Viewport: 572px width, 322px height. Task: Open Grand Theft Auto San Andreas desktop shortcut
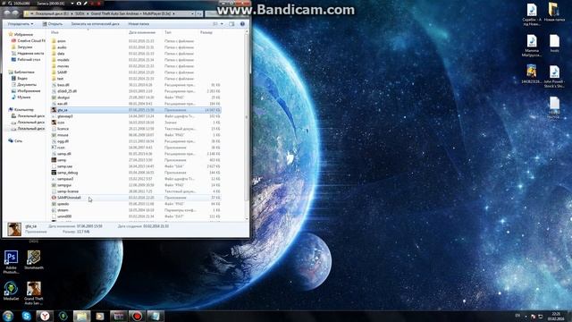point(34,293)
